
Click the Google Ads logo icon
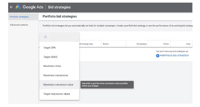(x=18, y=7)
